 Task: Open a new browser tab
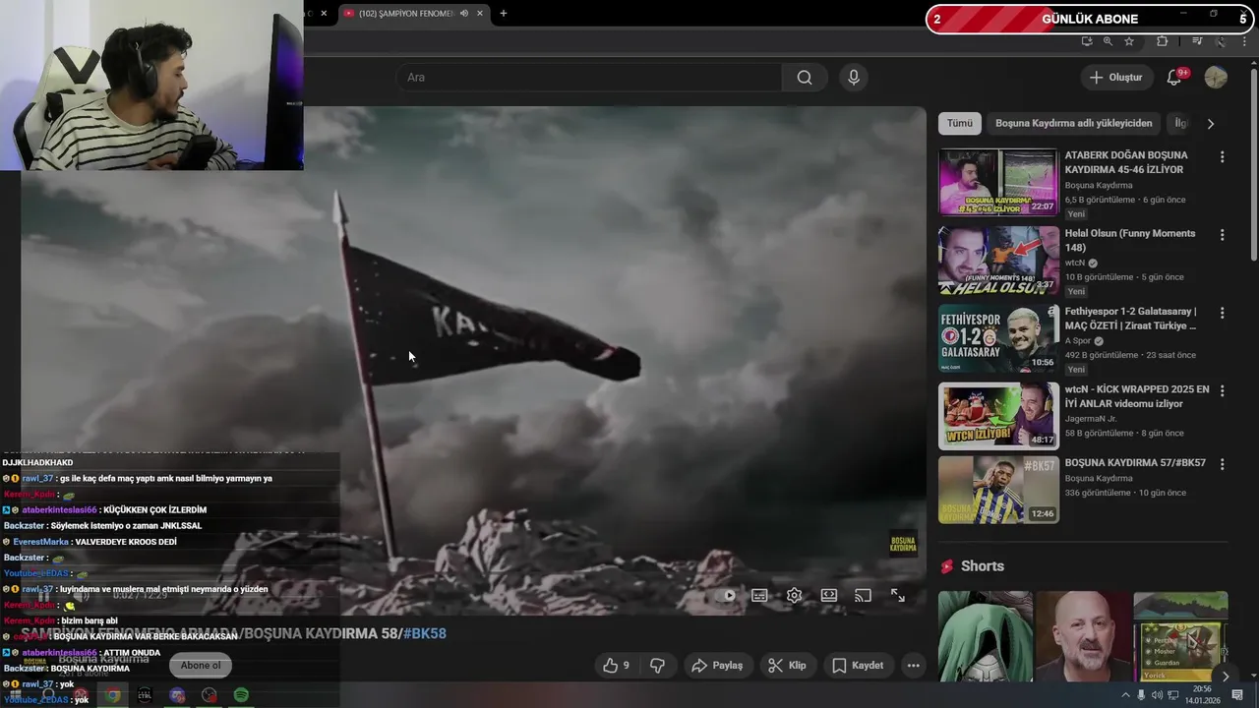(504, 14)
